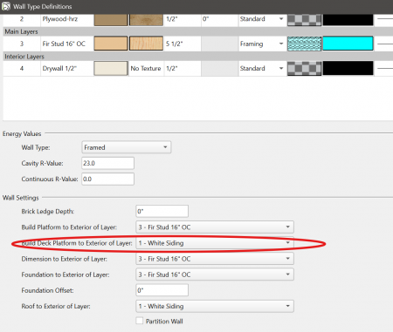Open the Wall Type dropdown set to Framed

pos(127,147)
